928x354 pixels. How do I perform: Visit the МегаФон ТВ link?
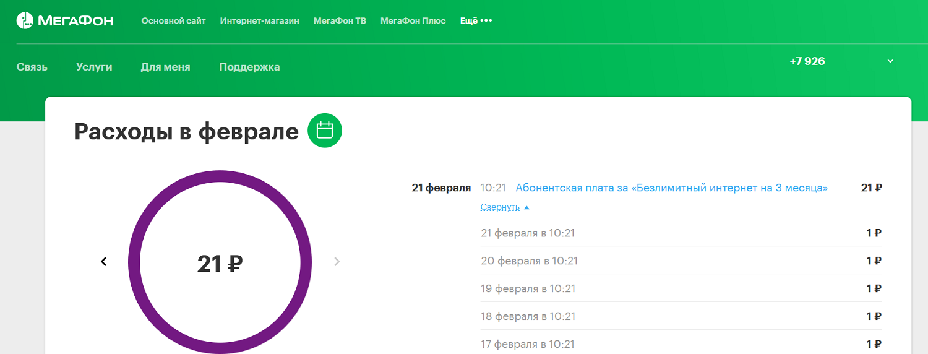[340, 21]
